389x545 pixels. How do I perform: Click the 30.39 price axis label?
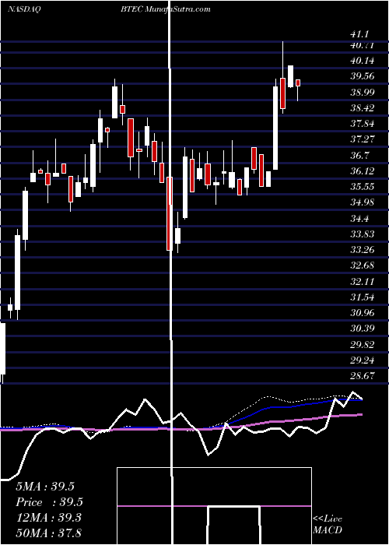(x=363, y=328)
